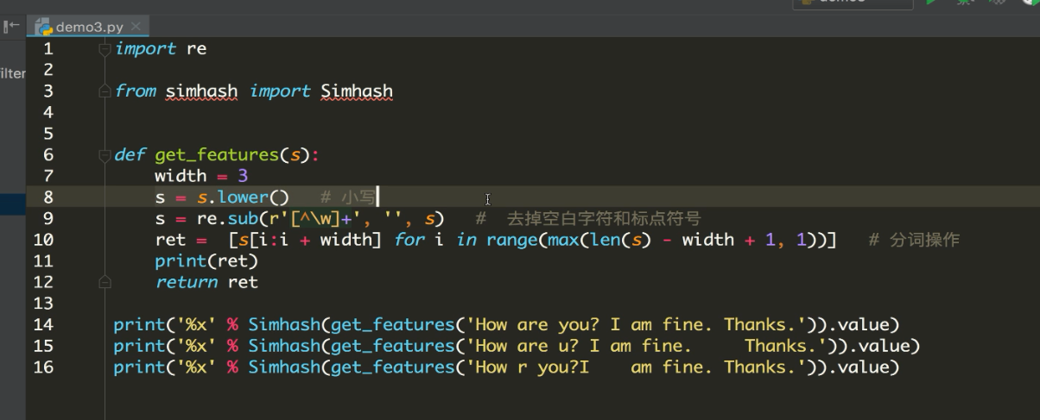Click 'return ret' on line 12

pos(206,282)
